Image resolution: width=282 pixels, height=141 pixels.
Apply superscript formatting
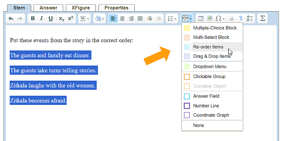tap(71, 18)
